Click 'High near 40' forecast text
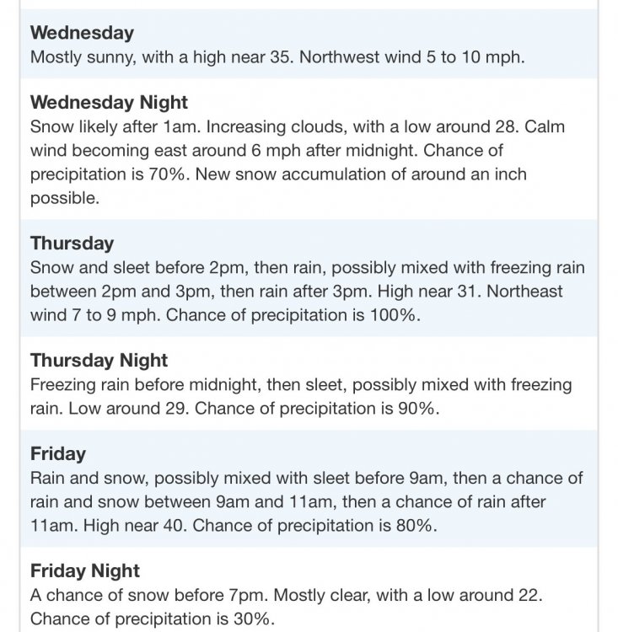 point(136,526)
